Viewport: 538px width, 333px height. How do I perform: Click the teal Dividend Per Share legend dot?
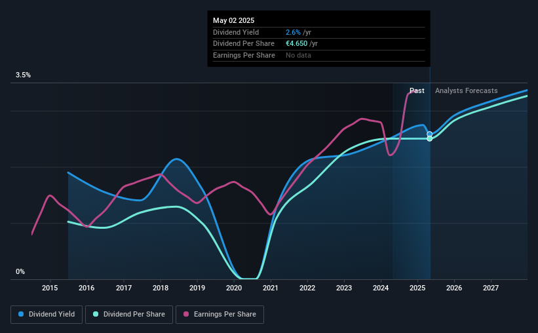coord(96,314)
